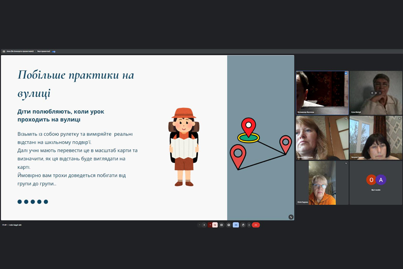403x269 pixels.
Task: Click the blue audio indicator on first tile
Action: [x=346, y=73]
